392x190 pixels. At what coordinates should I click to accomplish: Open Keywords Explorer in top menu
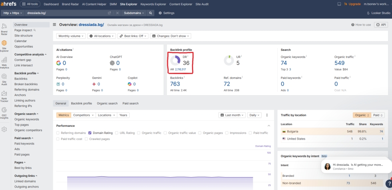(153, 4)
